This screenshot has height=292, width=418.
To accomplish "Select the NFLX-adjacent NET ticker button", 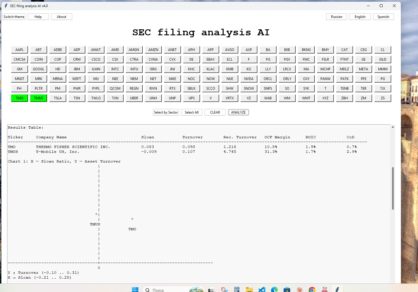I will (153, 79).
